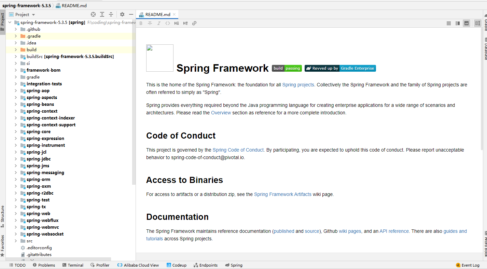Open the Spring Framework Artifacts link

[x=283, y=194]
